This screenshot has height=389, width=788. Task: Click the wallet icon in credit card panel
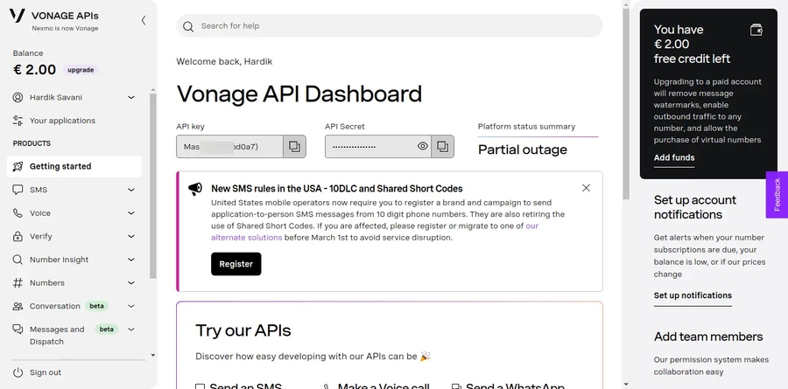[x=756, y=30]
